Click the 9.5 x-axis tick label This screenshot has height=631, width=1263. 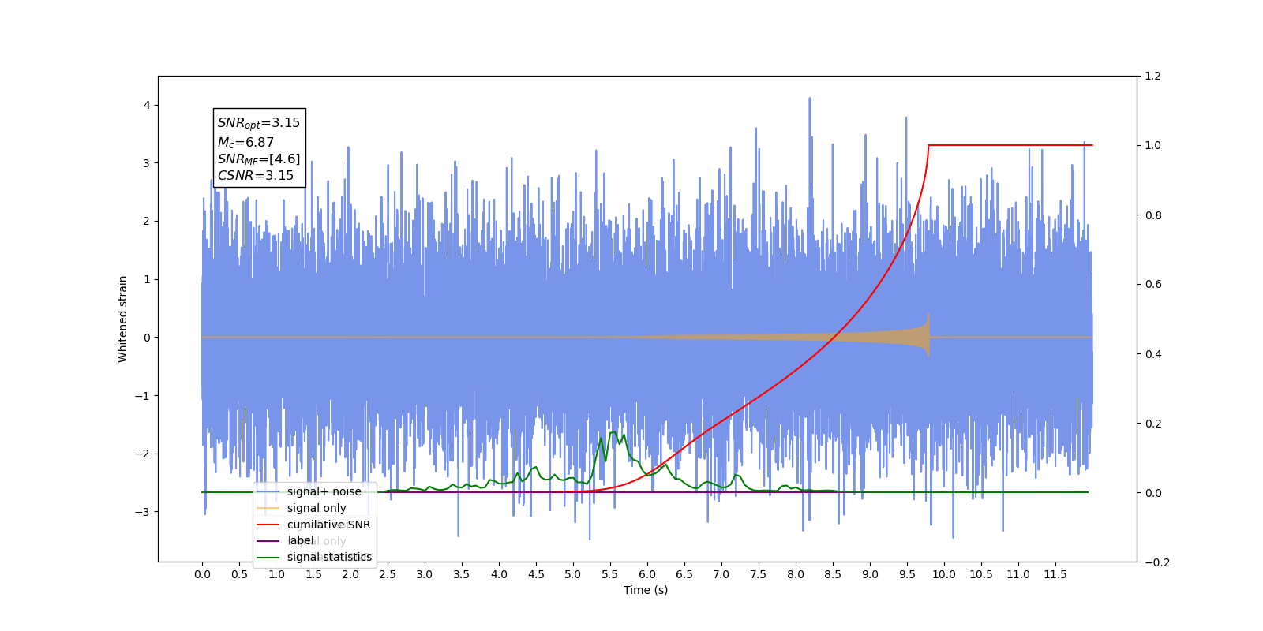point(907,574)
